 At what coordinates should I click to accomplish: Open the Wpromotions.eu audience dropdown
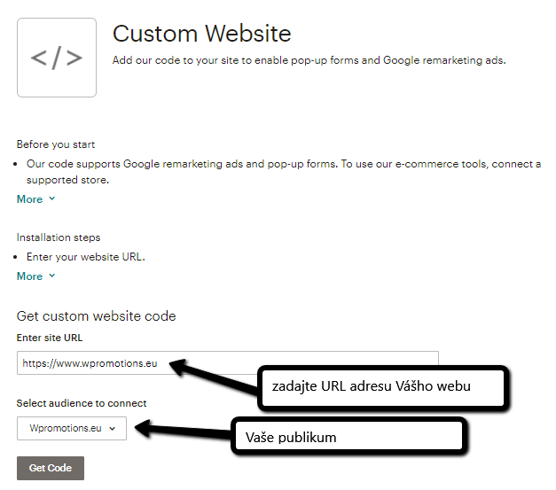pyautogui.click(x=72, y=428)
